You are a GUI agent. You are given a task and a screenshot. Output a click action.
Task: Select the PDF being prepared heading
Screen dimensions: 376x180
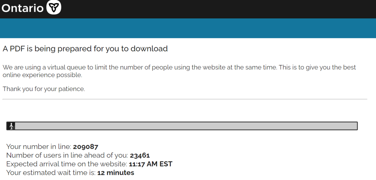(85, 49)
